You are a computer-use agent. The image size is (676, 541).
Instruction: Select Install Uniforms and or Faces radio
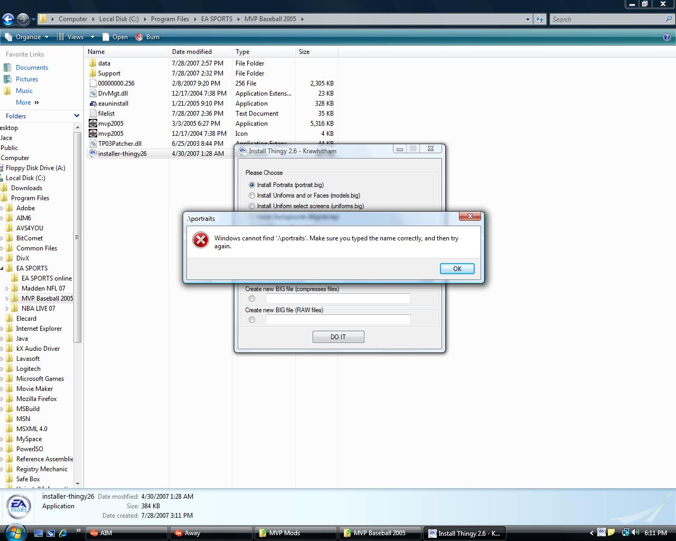pyautogui.click(x=252, y=195)
